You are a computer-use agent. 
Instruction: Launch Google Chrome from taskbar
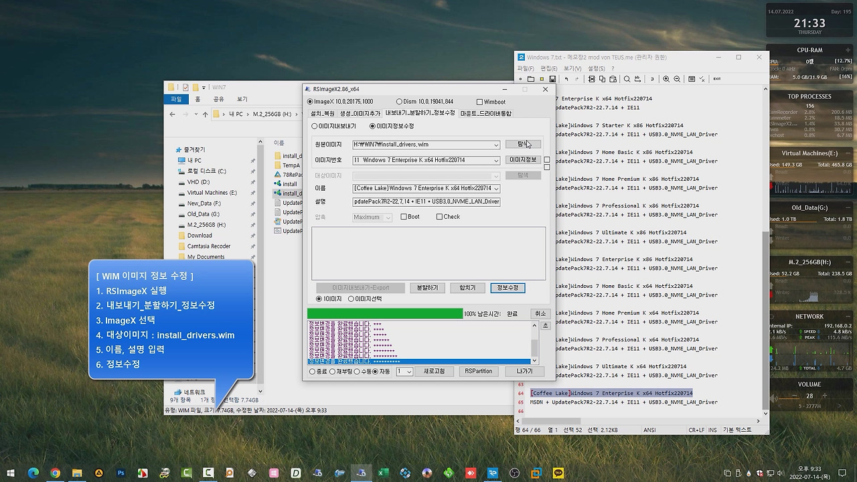[x=55, y=473]
